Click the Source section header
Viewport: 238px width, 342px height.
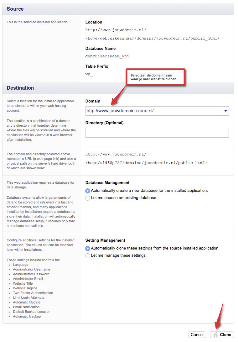tap(15, 9)
